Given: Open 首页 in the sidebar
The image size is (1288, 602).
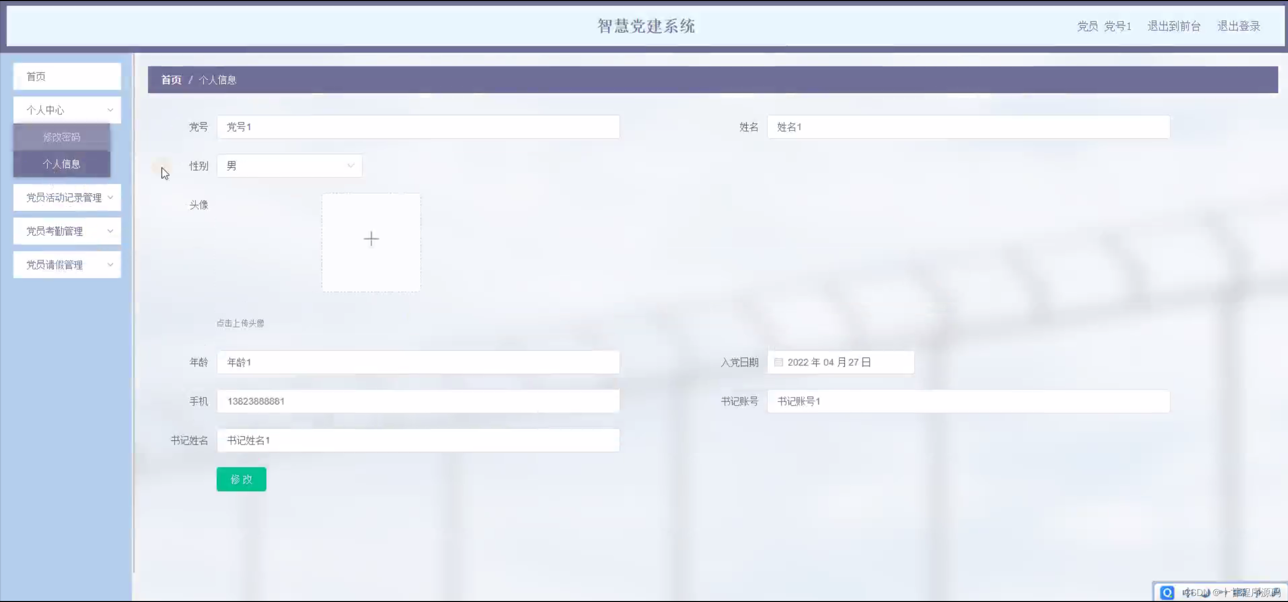Looking at the screenshot, I should 67,77.
